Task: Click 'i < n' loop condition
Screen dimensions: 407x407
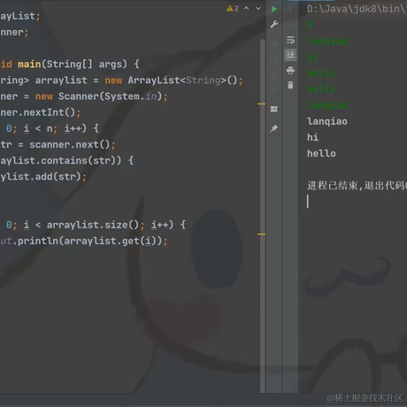Action: pos(38,128)
